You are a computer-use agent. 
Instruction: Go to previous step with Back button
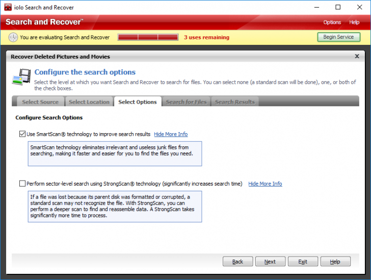tap(238, 261)
